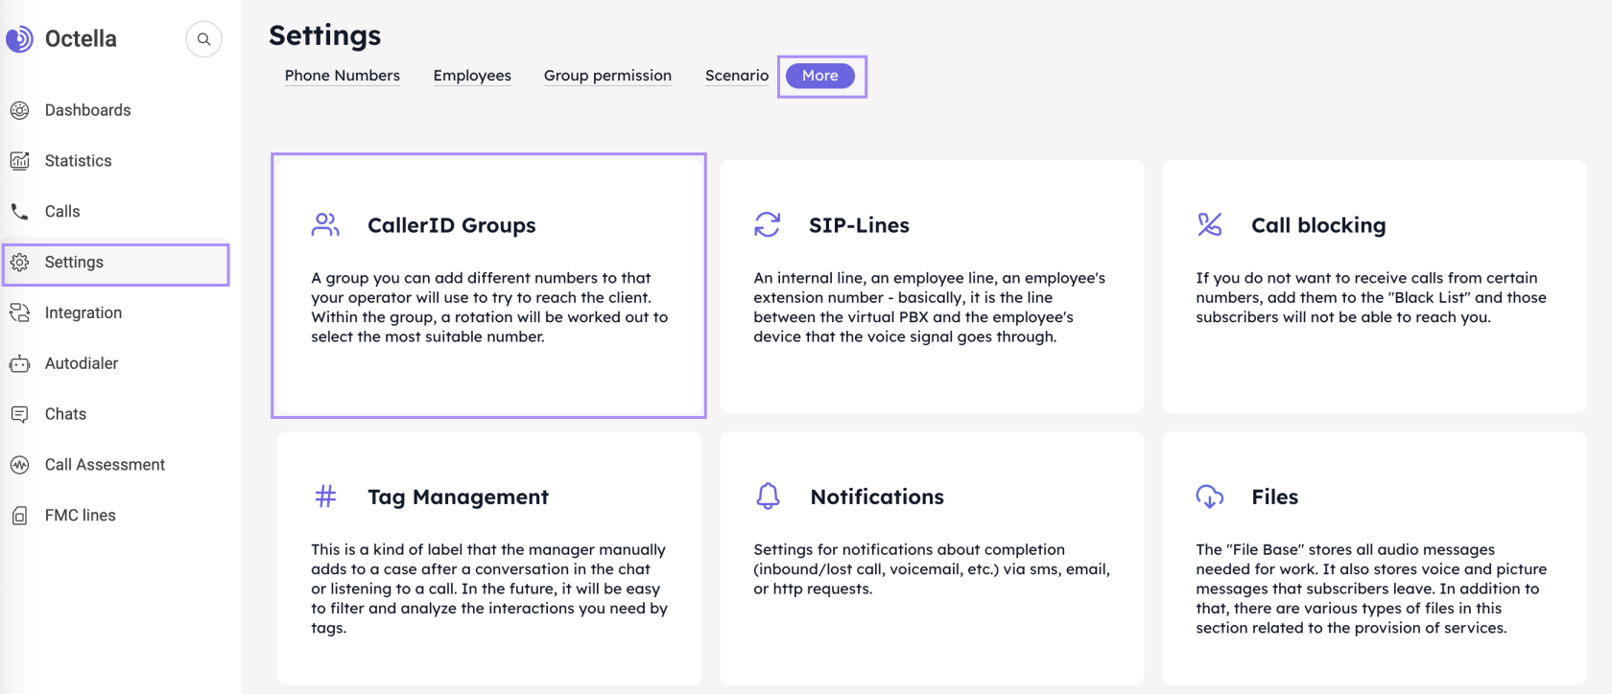Click the SIP-Lines refresh arrows icon
Viewport: 1612px width, 694px height.
click(x=767, y=225)
